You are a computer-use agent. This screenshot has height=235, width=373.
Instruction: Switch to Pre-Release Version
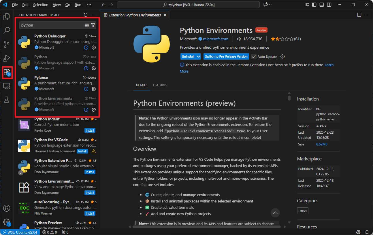click(x=226, y=56)
